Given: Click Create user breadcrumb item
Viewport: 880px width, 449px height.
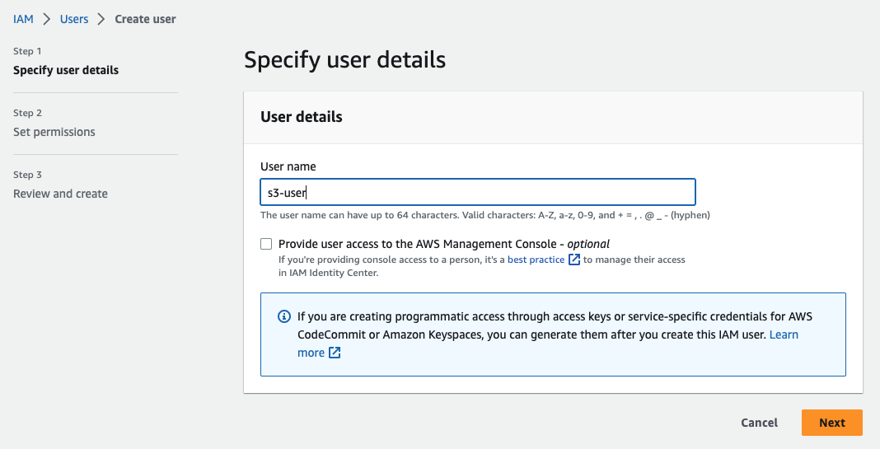Looking at the screenshot, I should 145,19.
